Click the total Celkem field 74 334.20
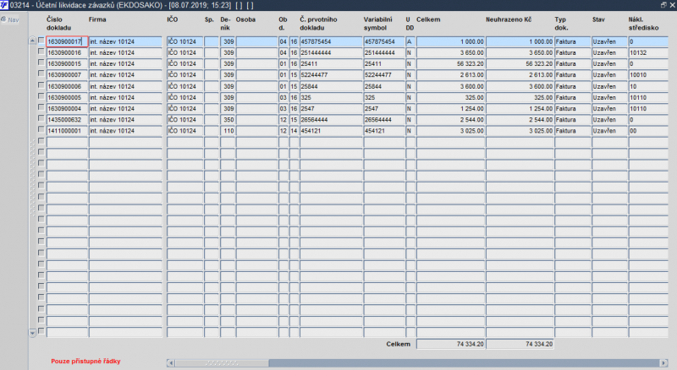The image size is (677, 370). coord(451,344)
